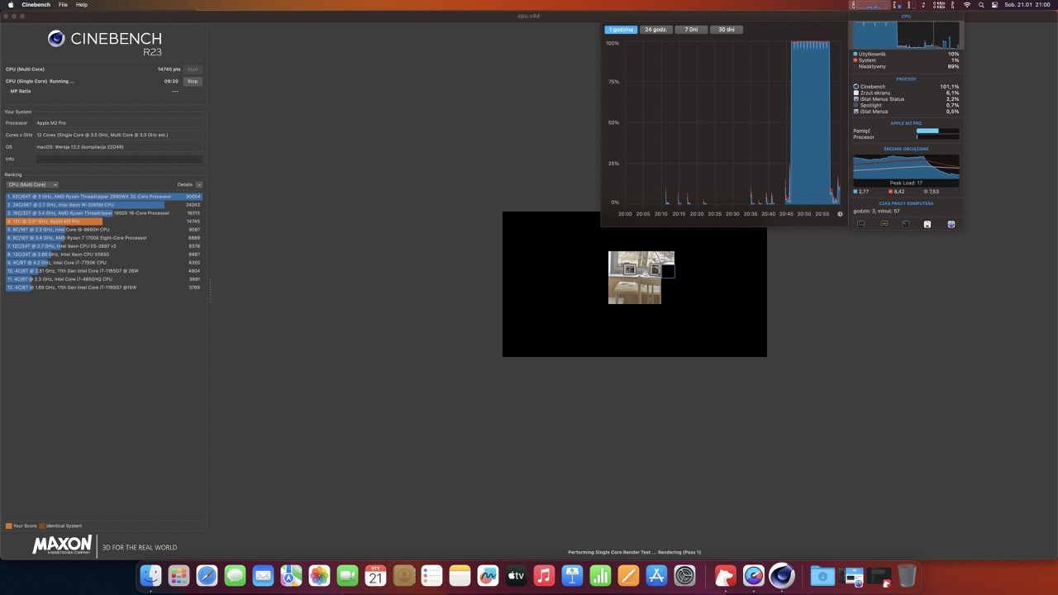
Task: Click Pamięć usage bar in iStat panel
Action: (937, 131)
